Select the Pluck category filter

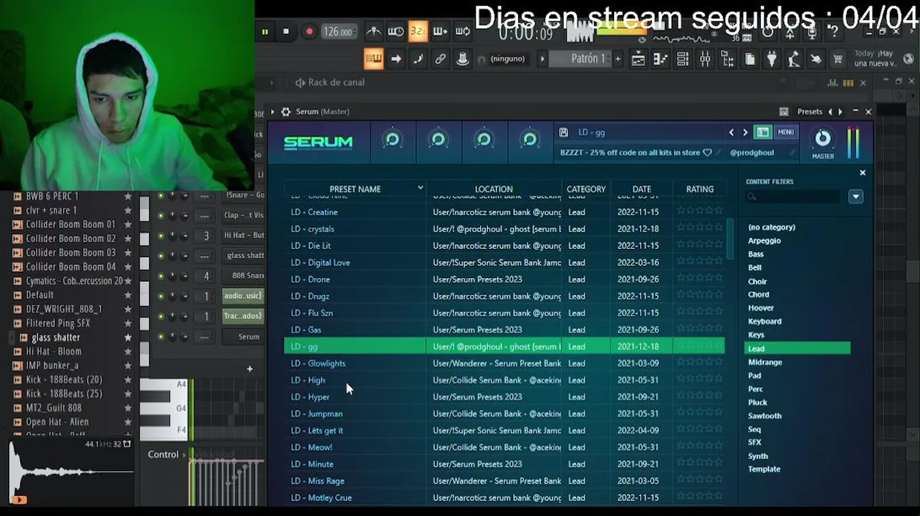[757, 403]
